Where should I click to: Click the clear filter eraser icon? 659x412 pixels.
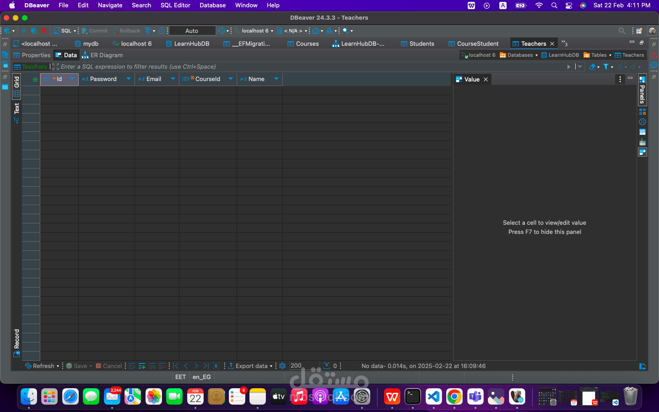(x=593, y=67)
